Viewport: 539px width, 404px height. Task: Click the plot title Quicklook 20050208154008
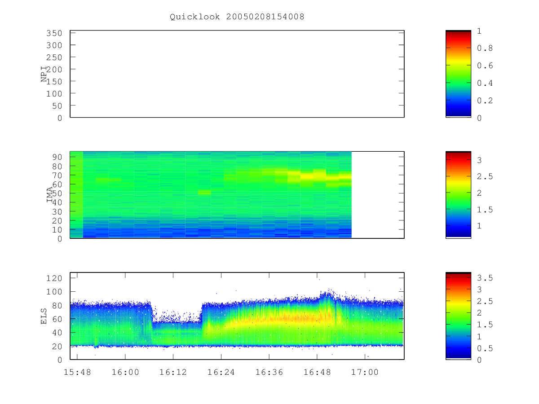pyautogui.click(x=237, y=17)
